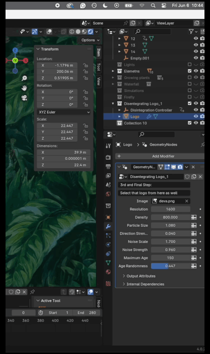Select rendered viewport shading mode

90,32
